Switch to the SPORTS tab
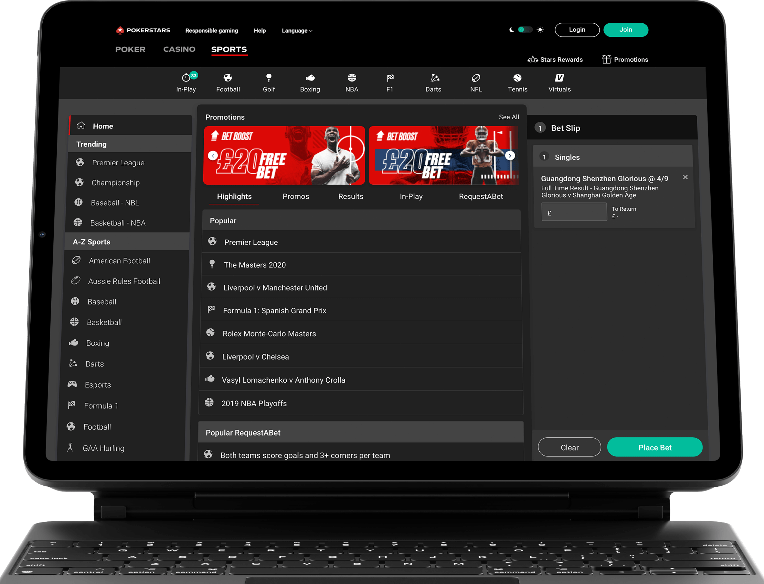Screen dimensions: 764x584 [229, 49]
